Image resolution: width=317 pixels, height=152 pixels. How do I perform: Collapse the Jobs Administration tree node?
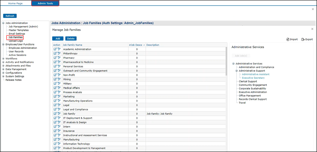tap(3, 23)
